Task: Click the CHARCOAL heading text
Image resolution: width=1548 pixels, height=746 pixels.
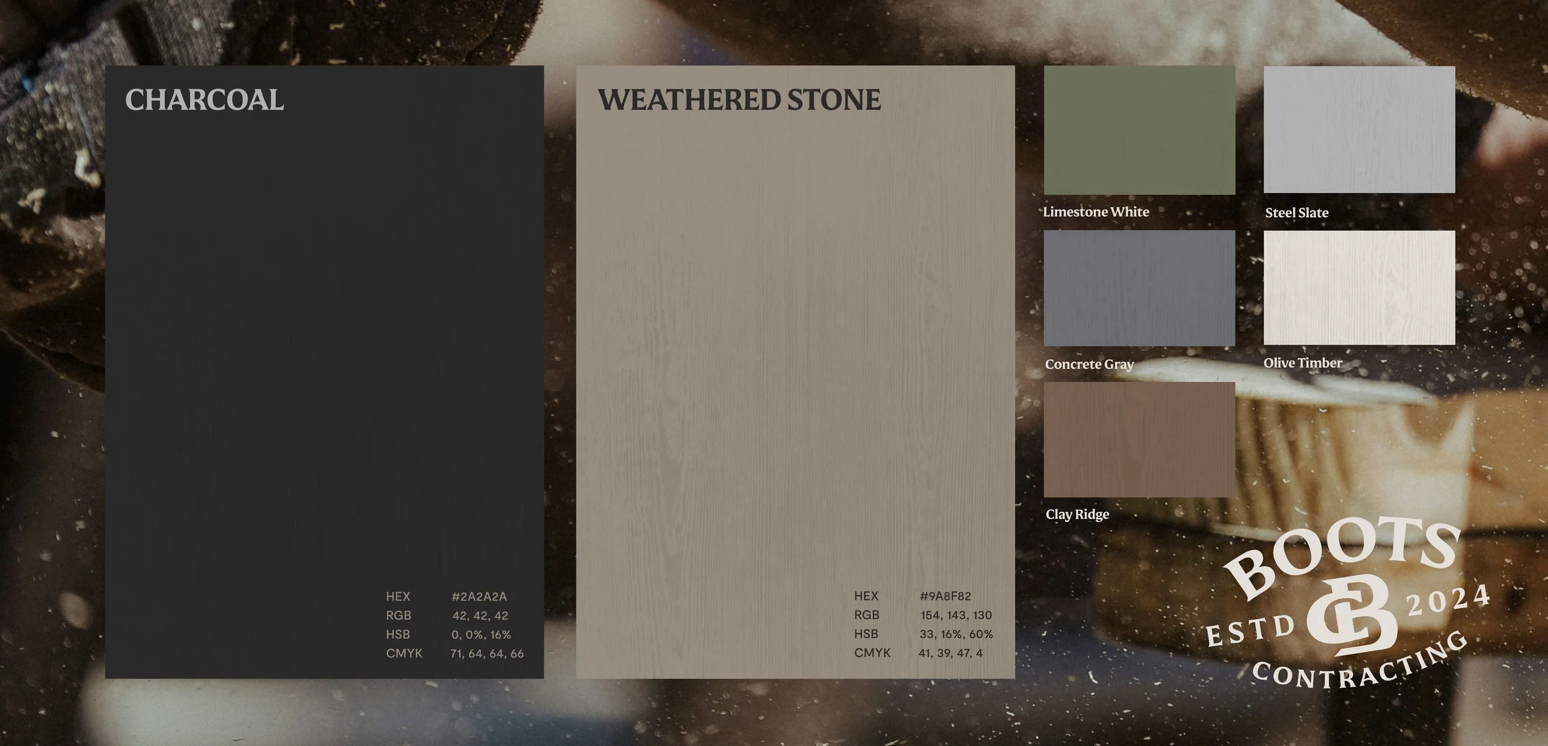Action: tap(204, 100)
